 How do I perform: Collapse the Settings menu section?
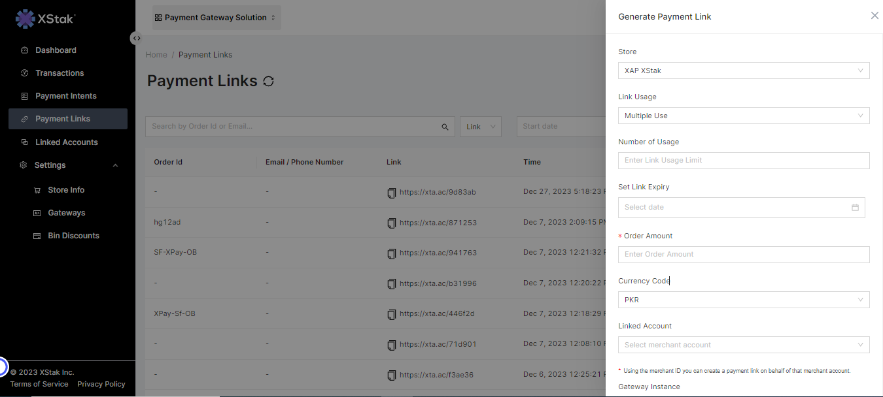coord(115,166)
